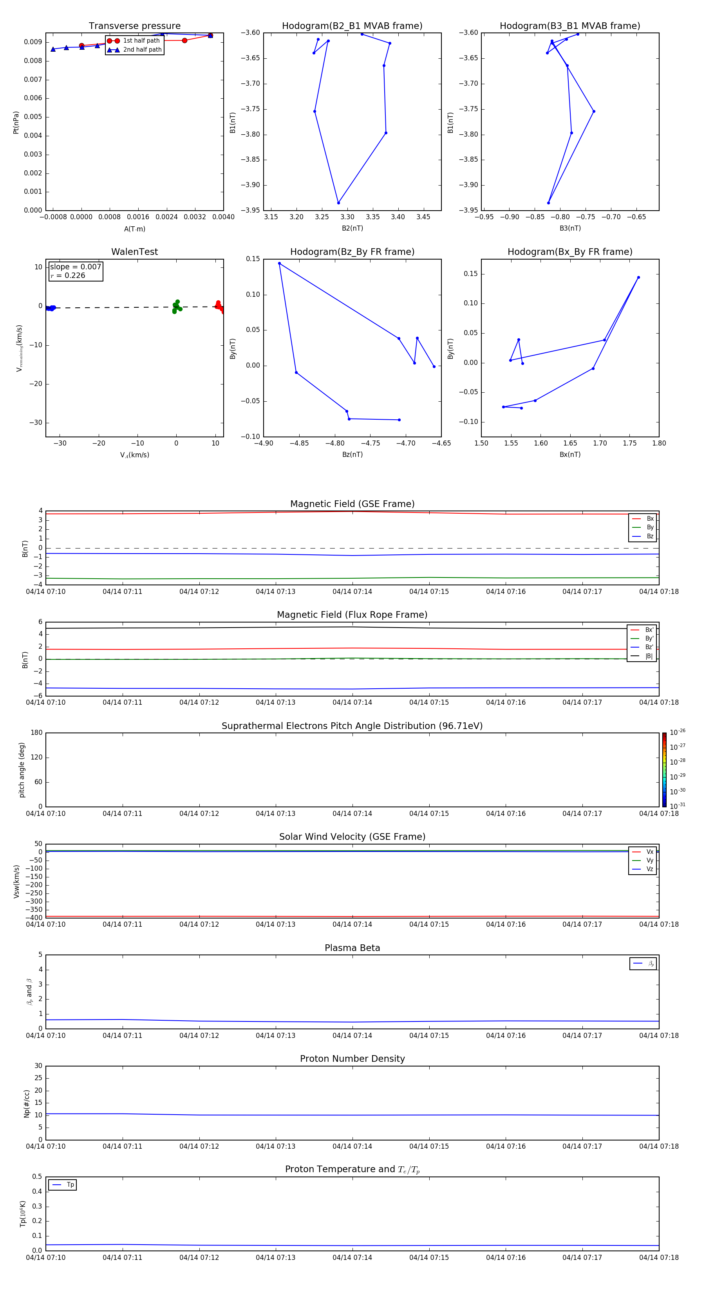Click the 'Hodogram(Bx_By FR frame)' title

coord(570,252)
